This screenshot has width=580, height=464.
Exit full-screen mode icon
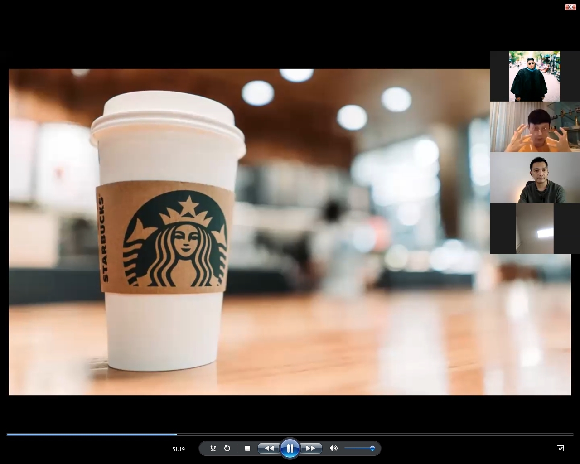pyautogui.click(x=560, y=448)
